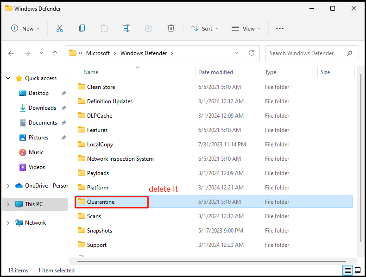Image resolution: width=366 pixels, height=277 pixels.
Task: Open the New dropdown menu
Action: pyautogui.click(x=25, y=28)
